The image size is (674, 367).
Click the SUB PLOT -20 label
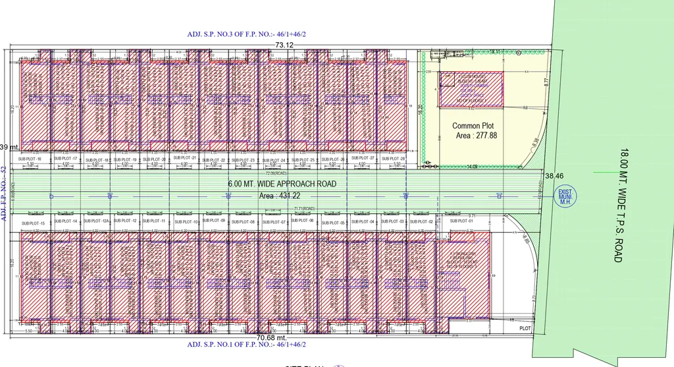[154, 159]
